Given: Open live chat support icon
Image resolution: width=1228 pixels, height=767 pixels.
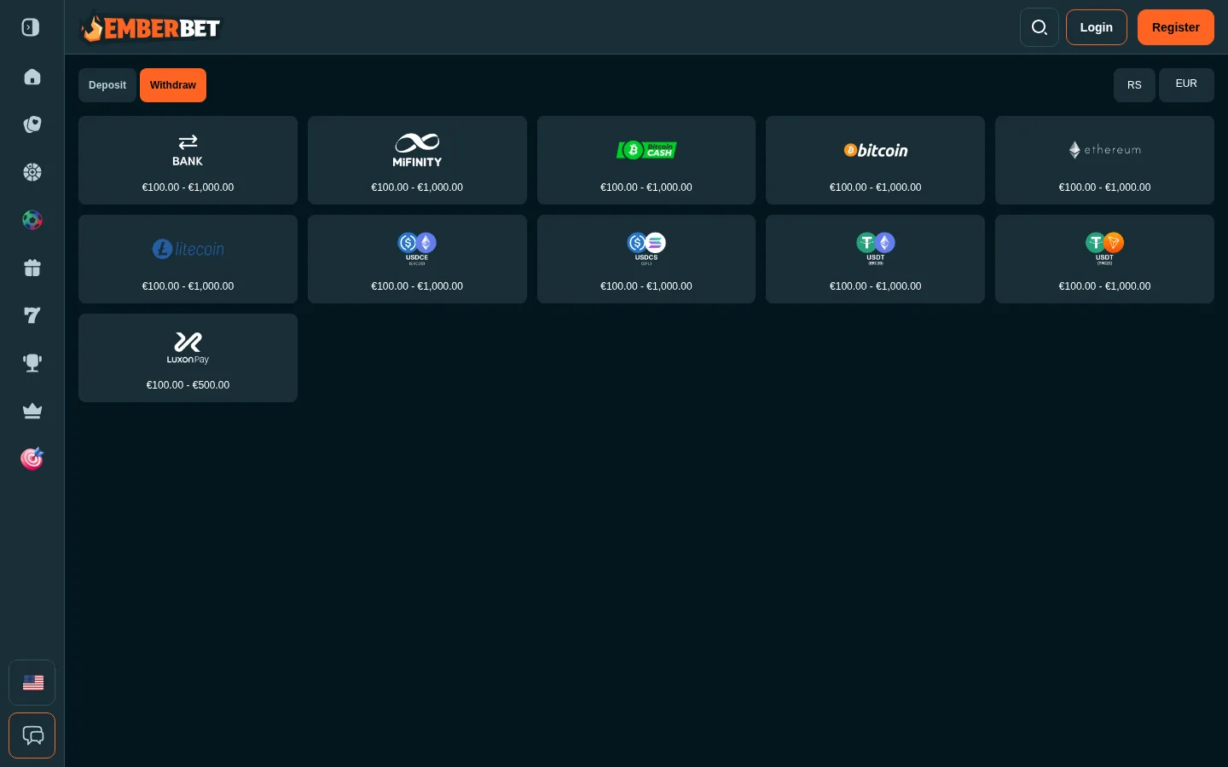Looking at the screenshot, I should pyautogui.click(x=32, y=735).
